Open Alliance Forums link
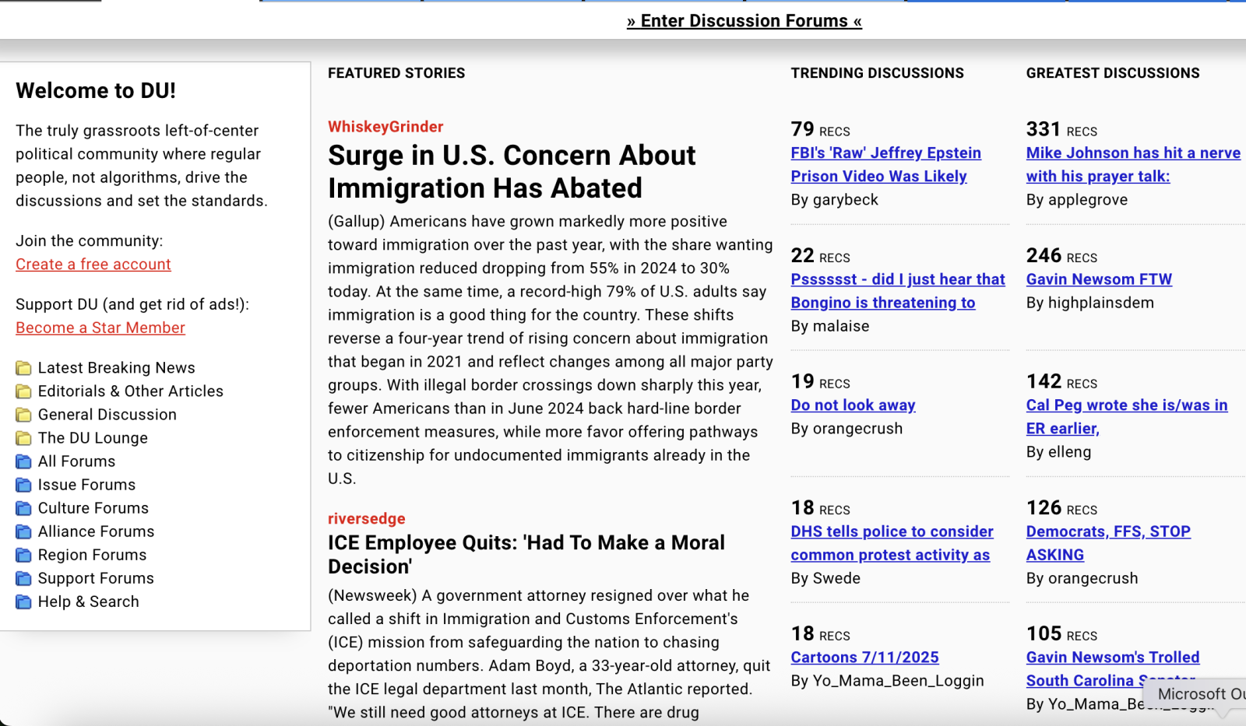The image size is (1246, 726). [x=97, y=531]
